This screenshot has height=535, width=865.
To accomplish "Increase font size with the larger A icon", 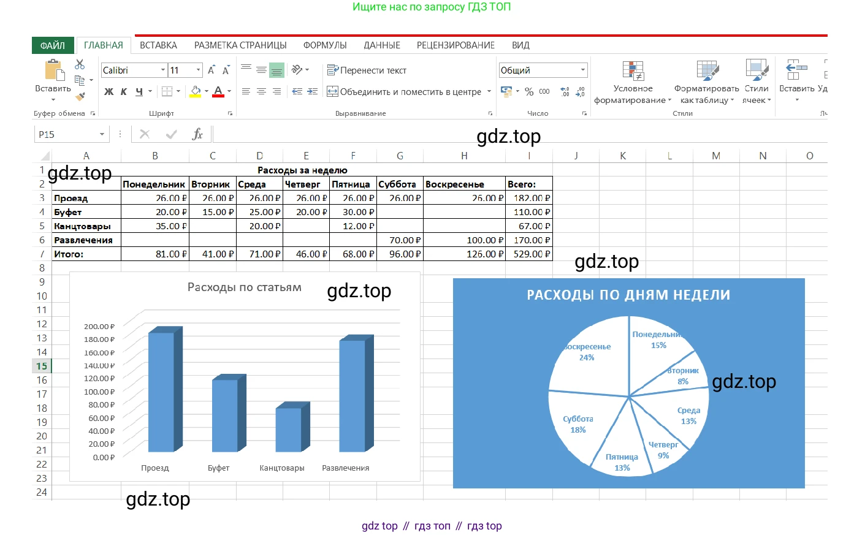I will coord(211,70).
